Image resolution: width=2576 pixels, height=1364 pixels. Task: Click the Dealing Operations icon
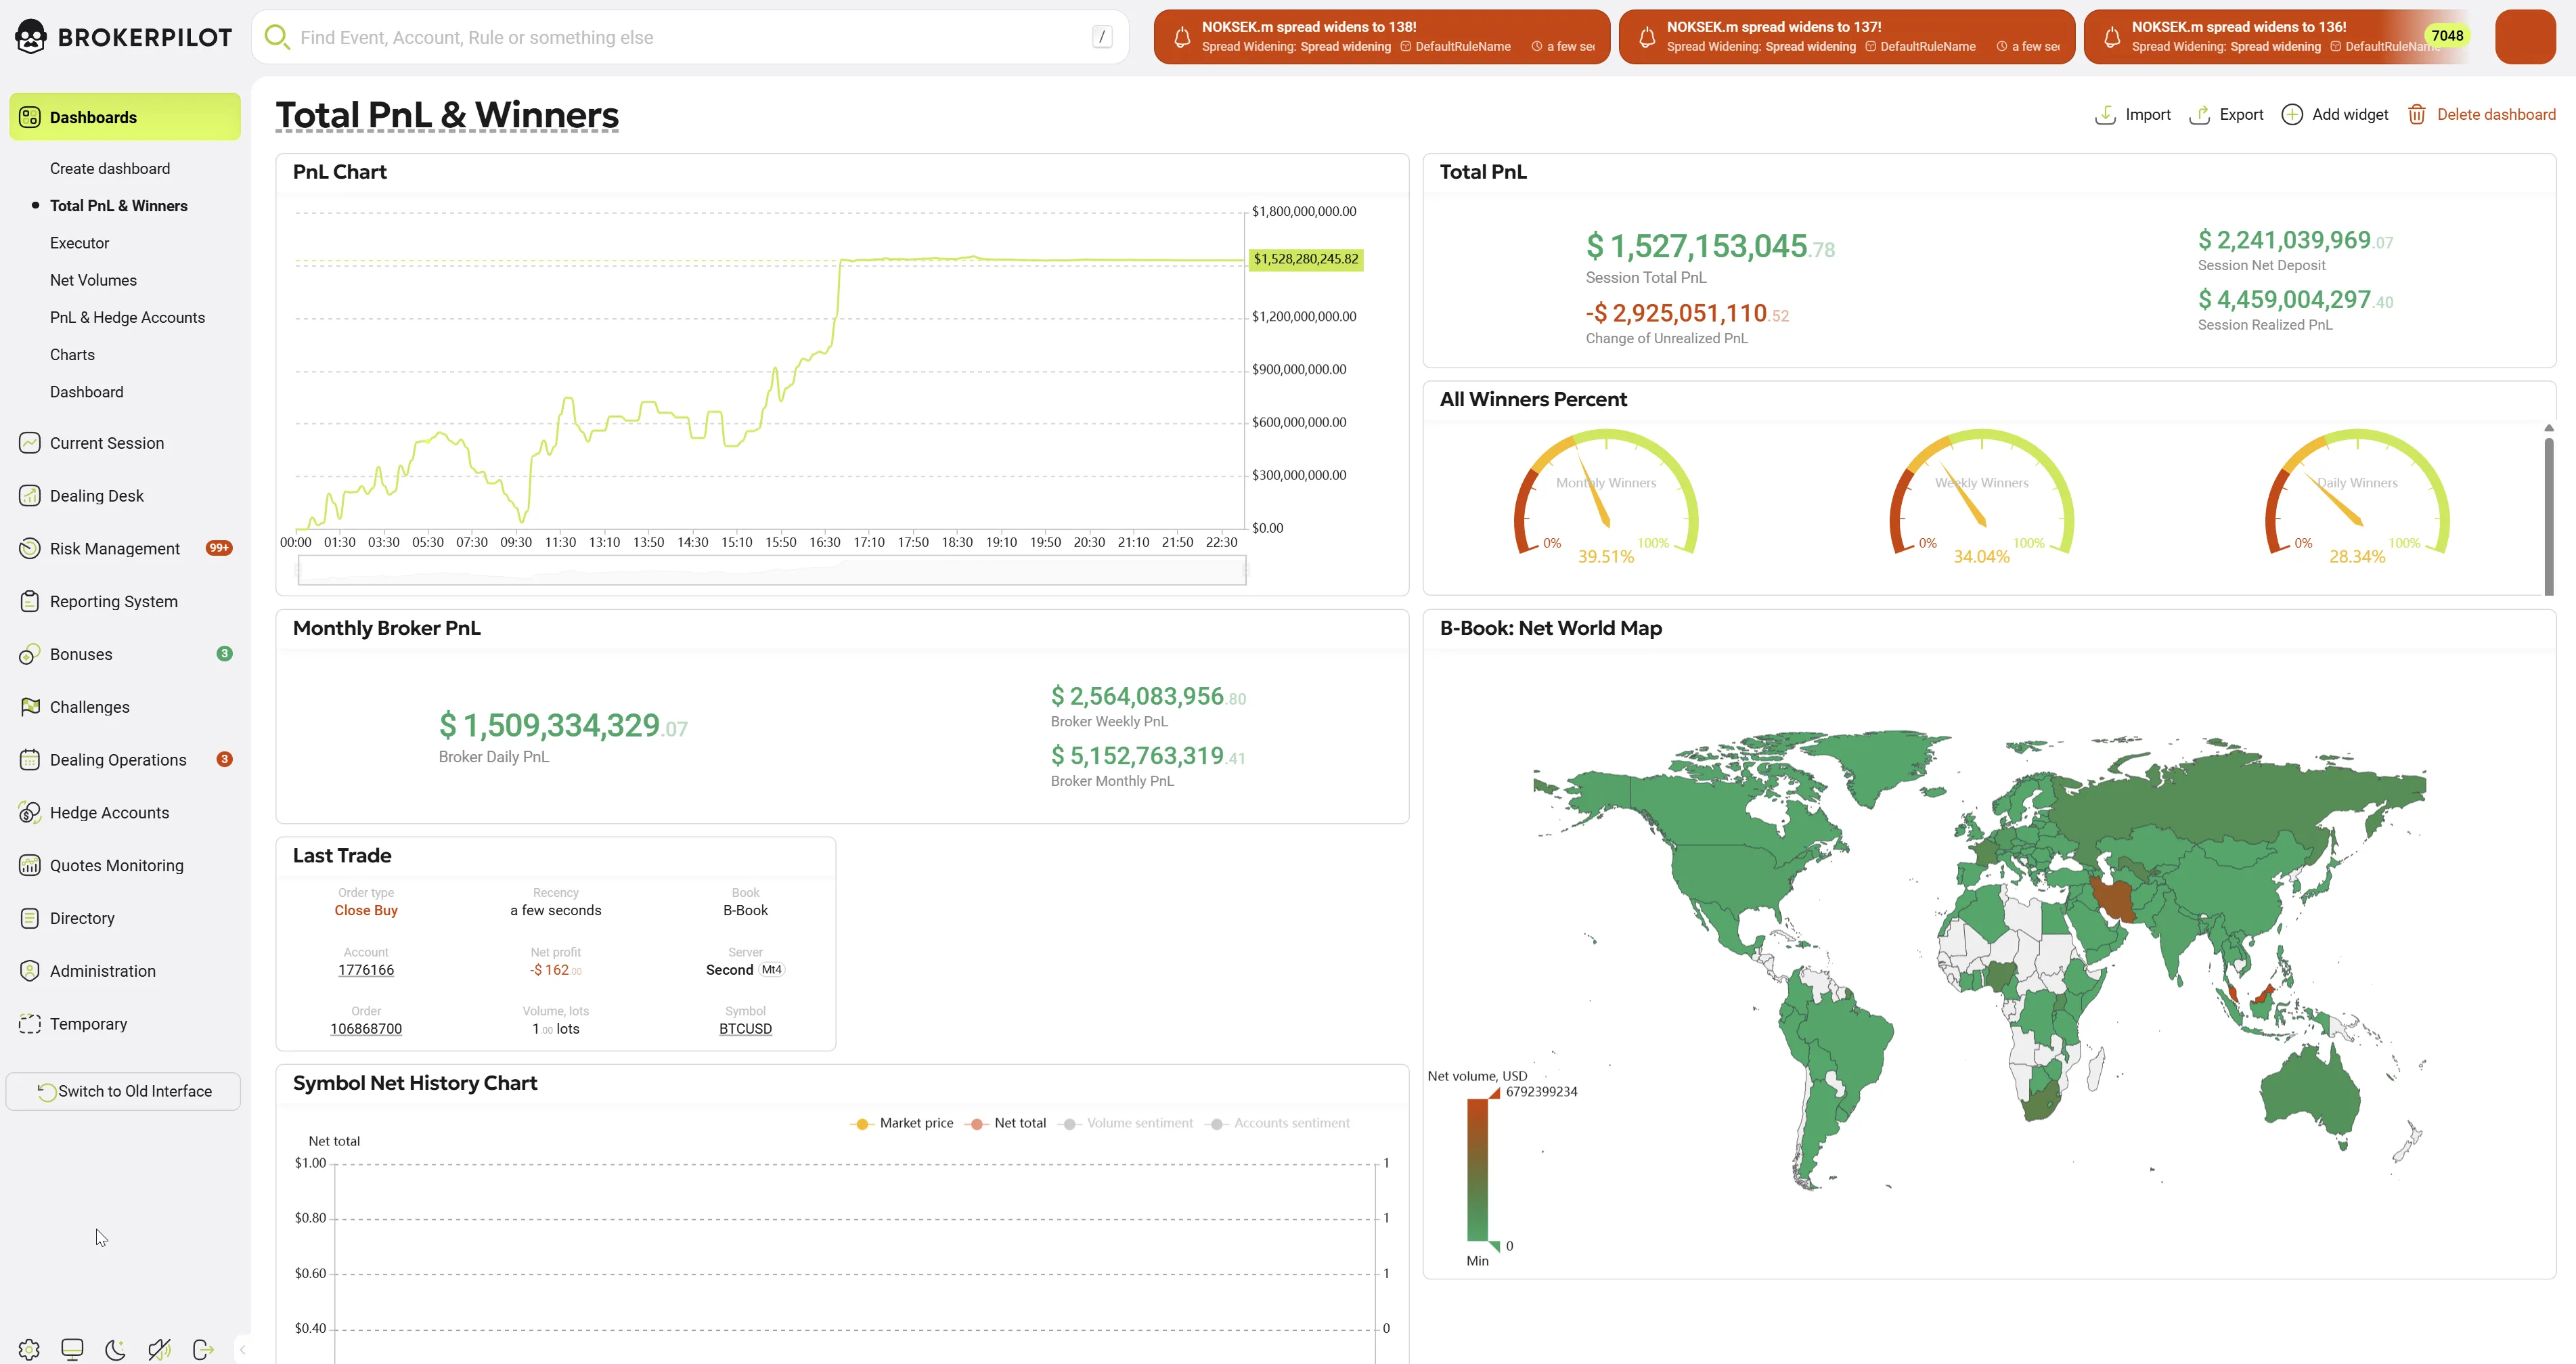click(x=30, y=760)
